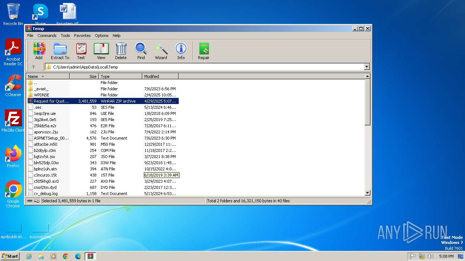Select the parent '..' folder row

point(102,83)
